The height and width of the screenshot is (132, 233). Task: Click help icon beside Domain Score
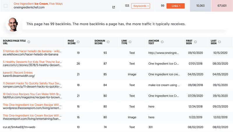click(x=108, y=42)
